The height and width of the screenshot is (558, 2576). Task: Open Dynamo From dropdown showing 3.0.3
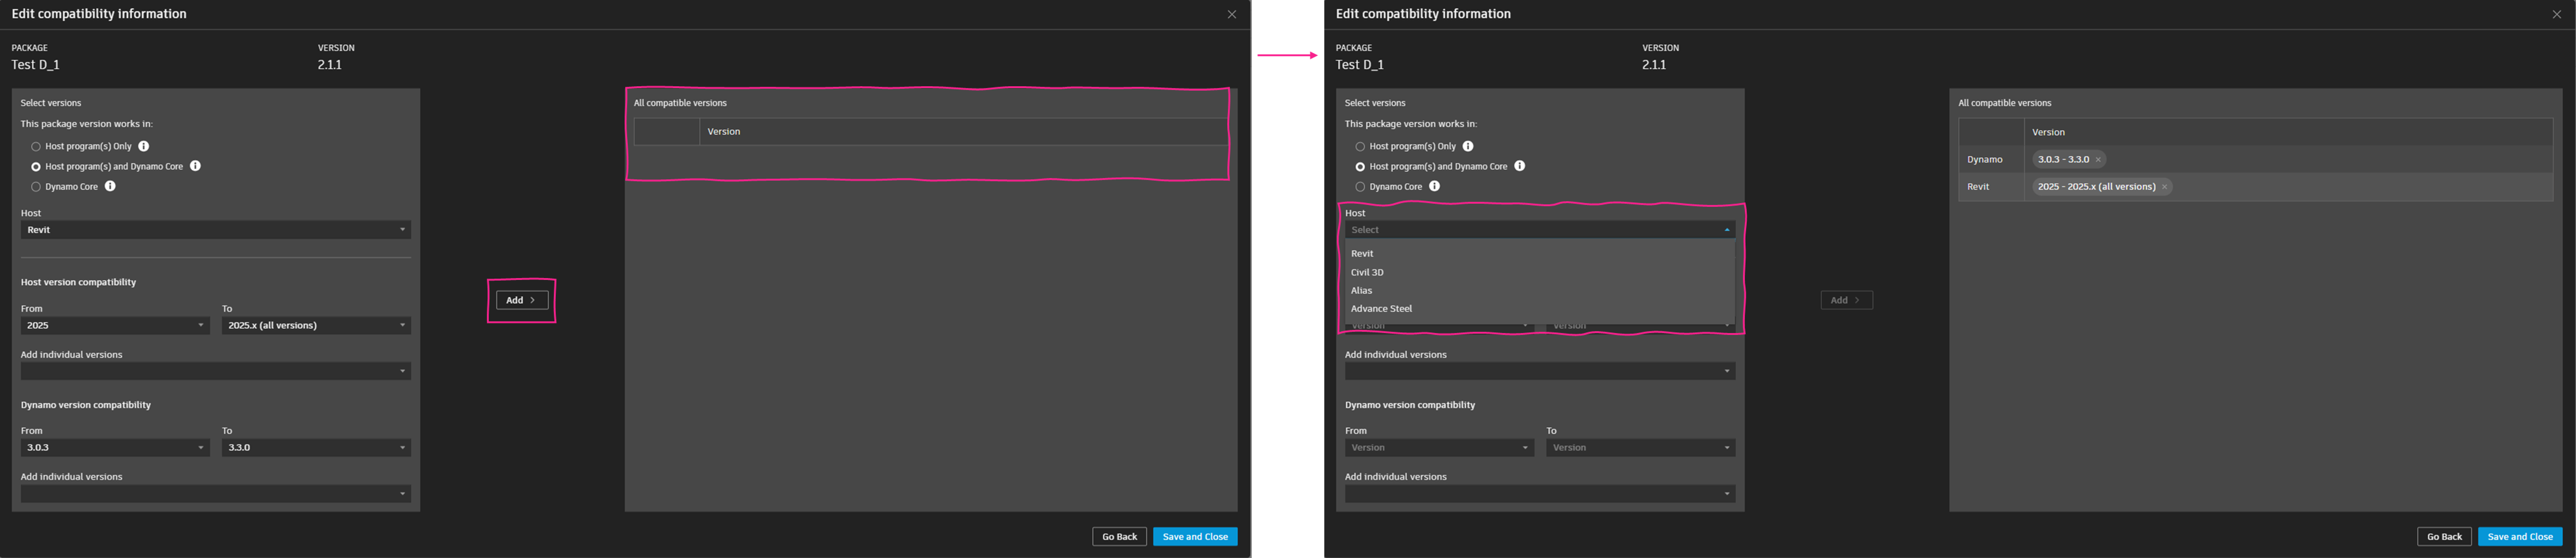point(114,447)
